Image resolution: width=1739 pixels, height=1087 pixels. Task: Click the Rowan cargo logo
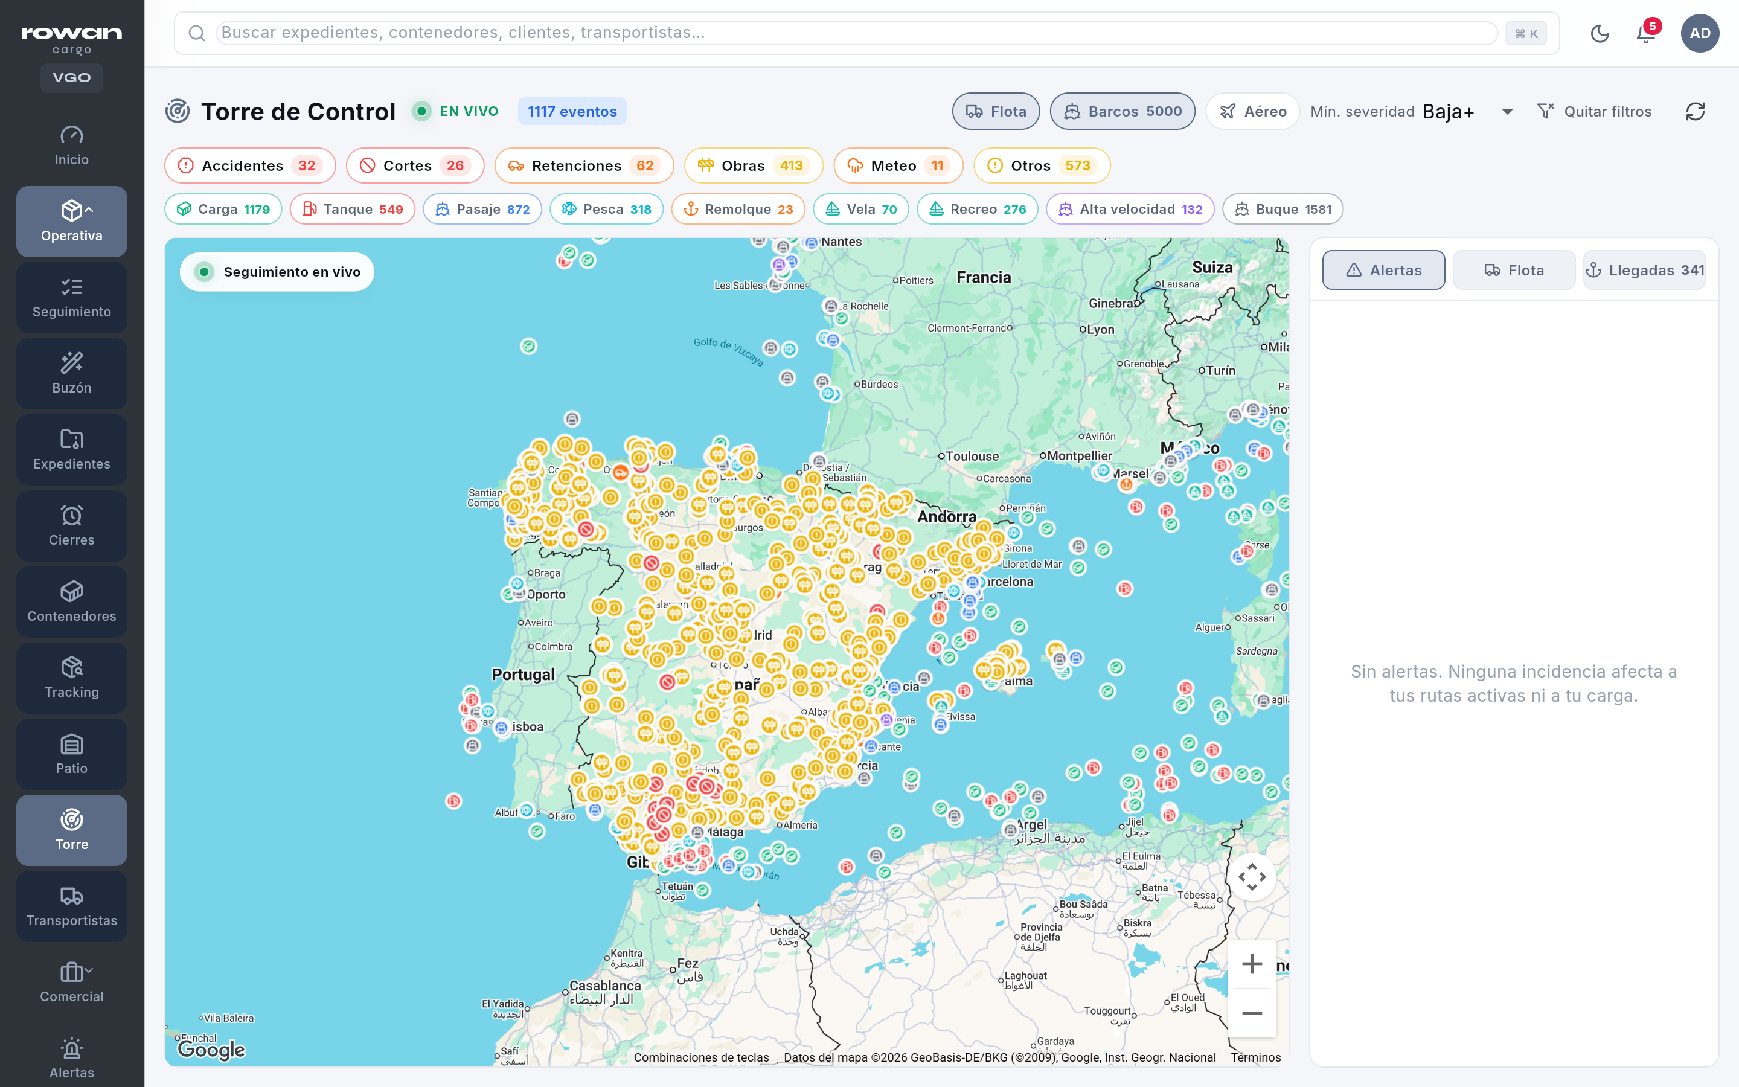(x=72, y=39)
